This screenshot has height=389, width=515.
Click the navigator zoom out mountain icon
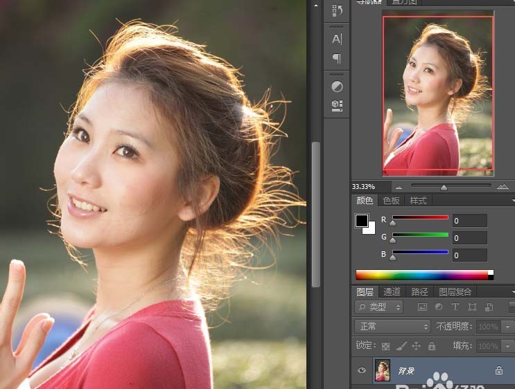(399, 188)
